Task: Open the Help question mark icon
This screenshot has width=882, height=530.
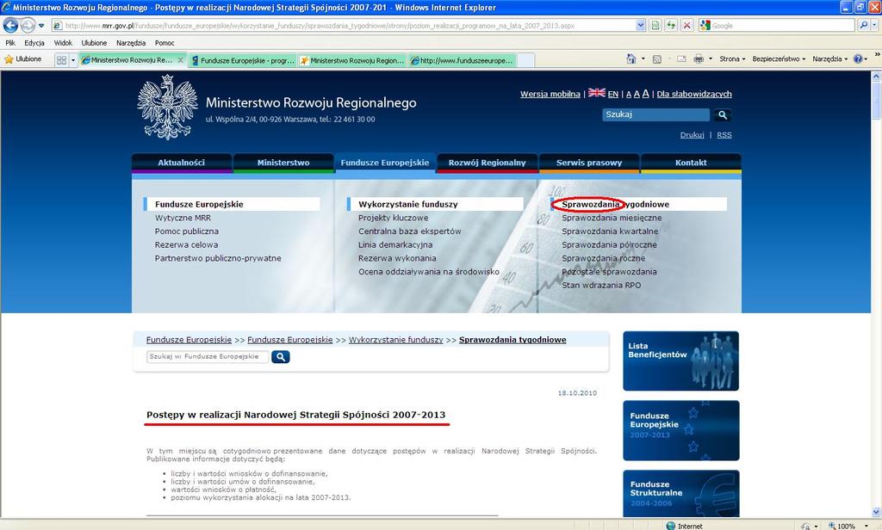Action: 858,59
